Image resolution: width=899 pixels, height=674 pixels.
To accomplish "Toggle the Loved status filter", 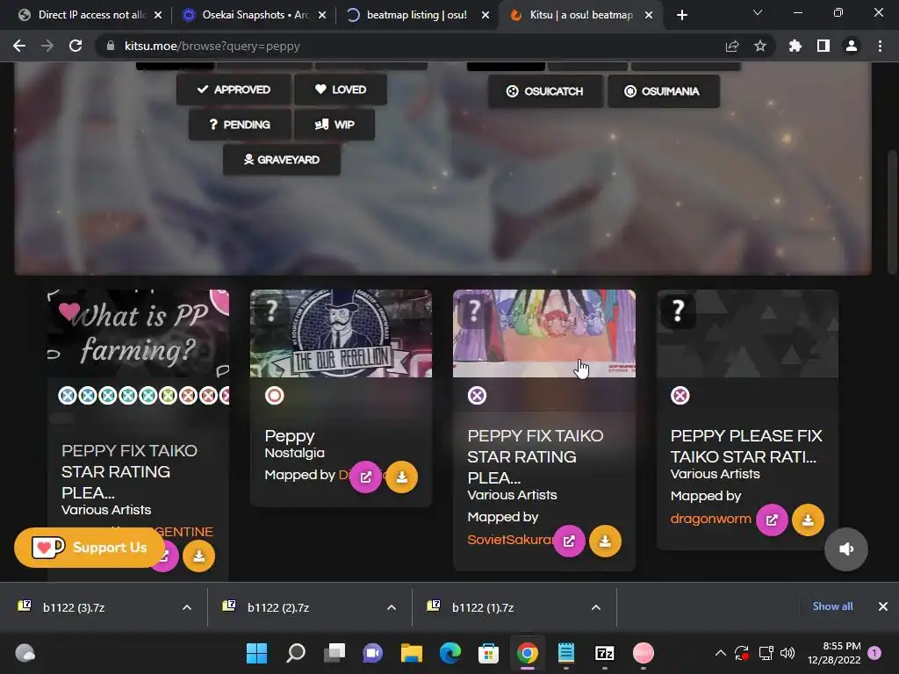I will click(x=341, y=90).
